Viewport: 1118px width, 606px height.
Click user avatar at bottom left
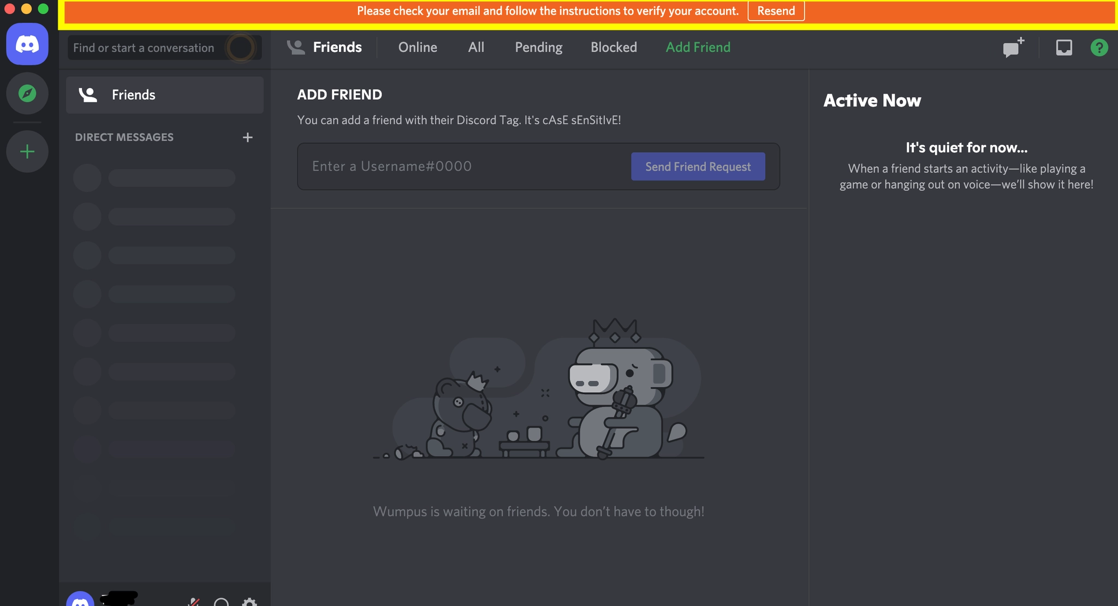click(x=80, y=600)
